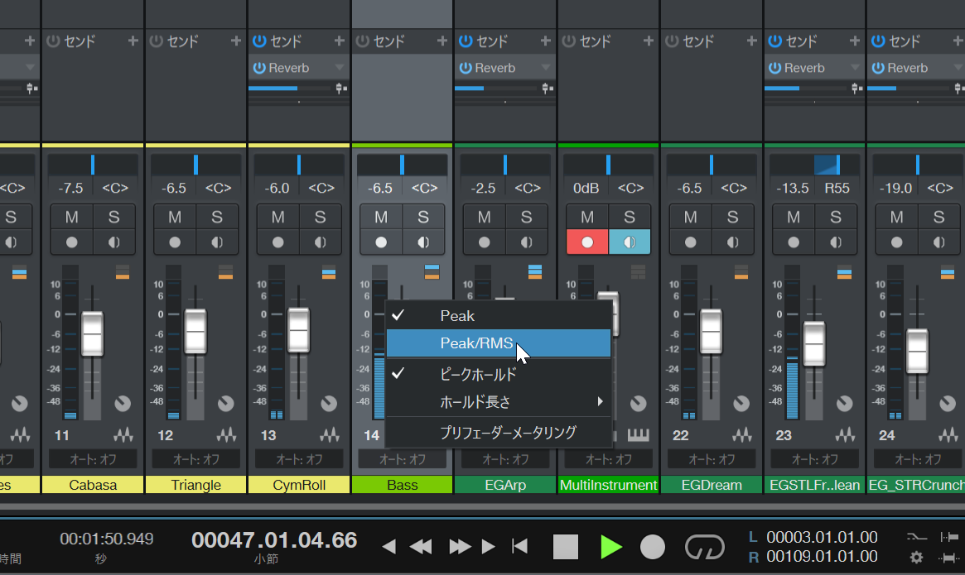965x575 pixels.
Task: Disable record arm on MultiInstrument channel
Action: pos(587,242)
